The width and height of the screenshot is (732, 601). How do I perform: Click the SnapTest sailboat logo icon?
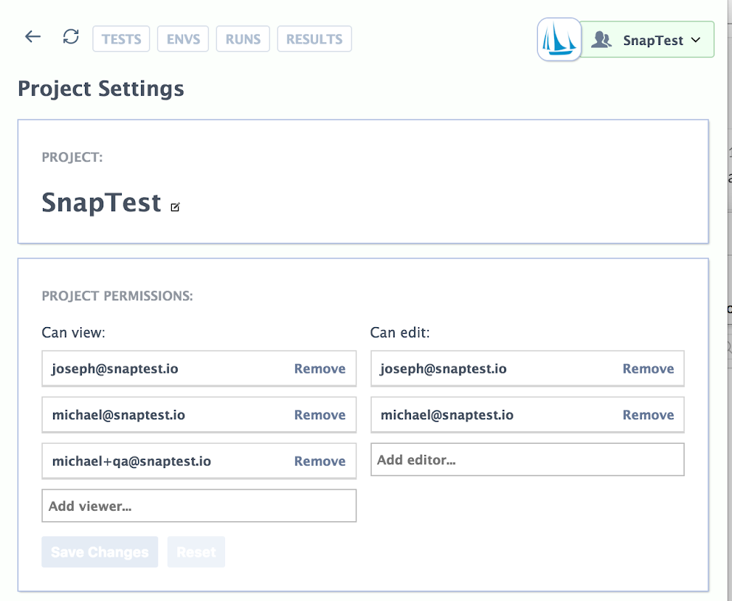tap(559, 40)
